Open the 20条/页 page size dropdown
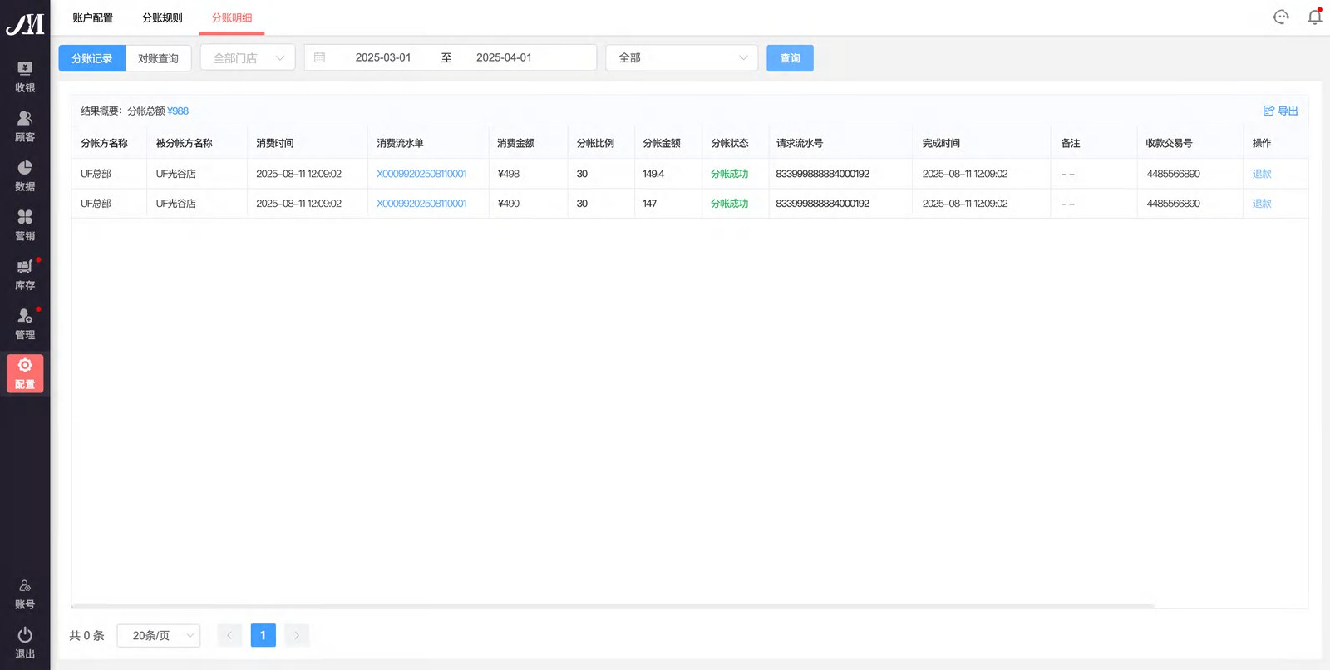Screen dimensions: 1330x670 coord(159,636)
